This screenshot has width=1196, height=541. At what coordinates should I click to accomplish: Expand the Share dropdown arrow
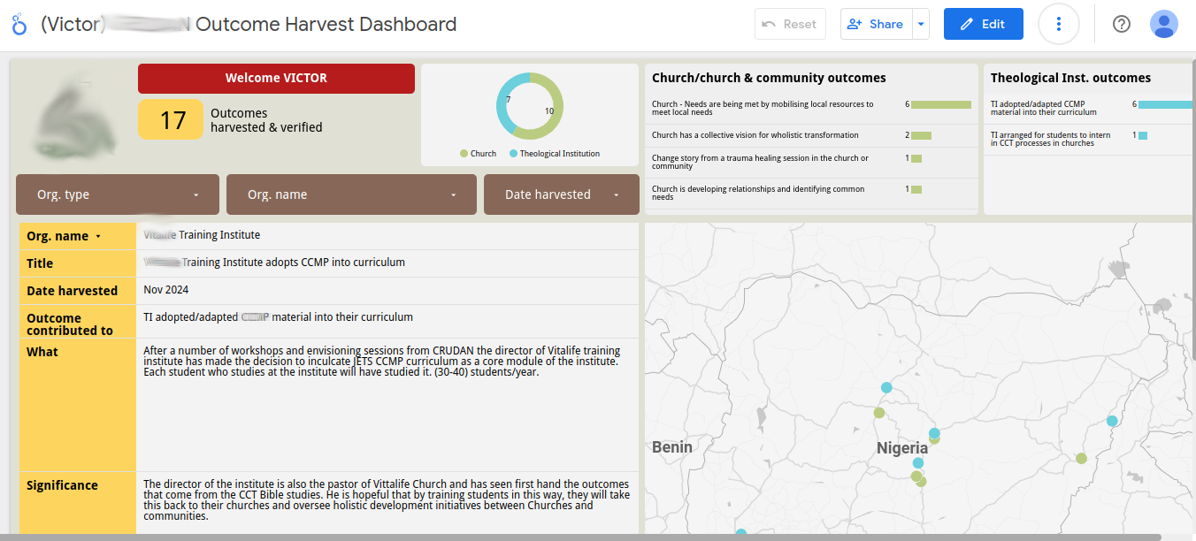point(922,25)
